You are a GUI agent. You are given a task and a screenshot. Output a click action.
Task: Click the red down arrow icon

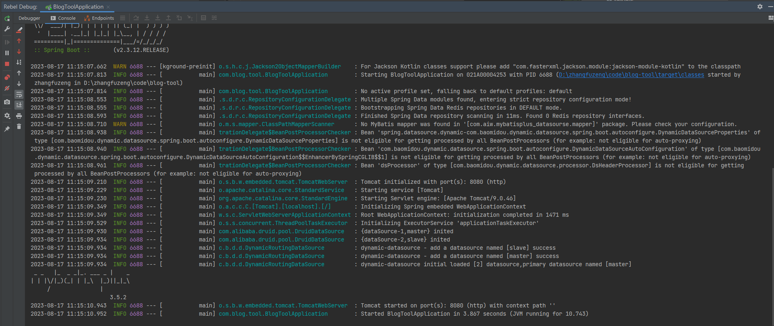19,52
